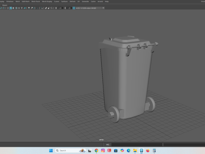This screenshot has width=205, height=154.
Task: Toggle multisample anti-aliasing icon
Action: 35,8
